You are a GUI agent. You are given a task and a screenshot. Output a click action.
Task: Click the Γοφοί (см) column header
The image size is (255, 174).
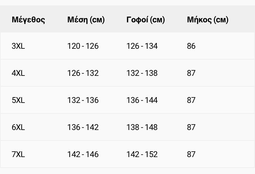pos(146,20)
